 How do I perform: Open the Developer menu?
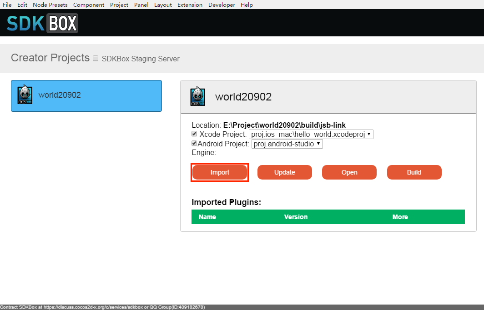click(222, 5)
